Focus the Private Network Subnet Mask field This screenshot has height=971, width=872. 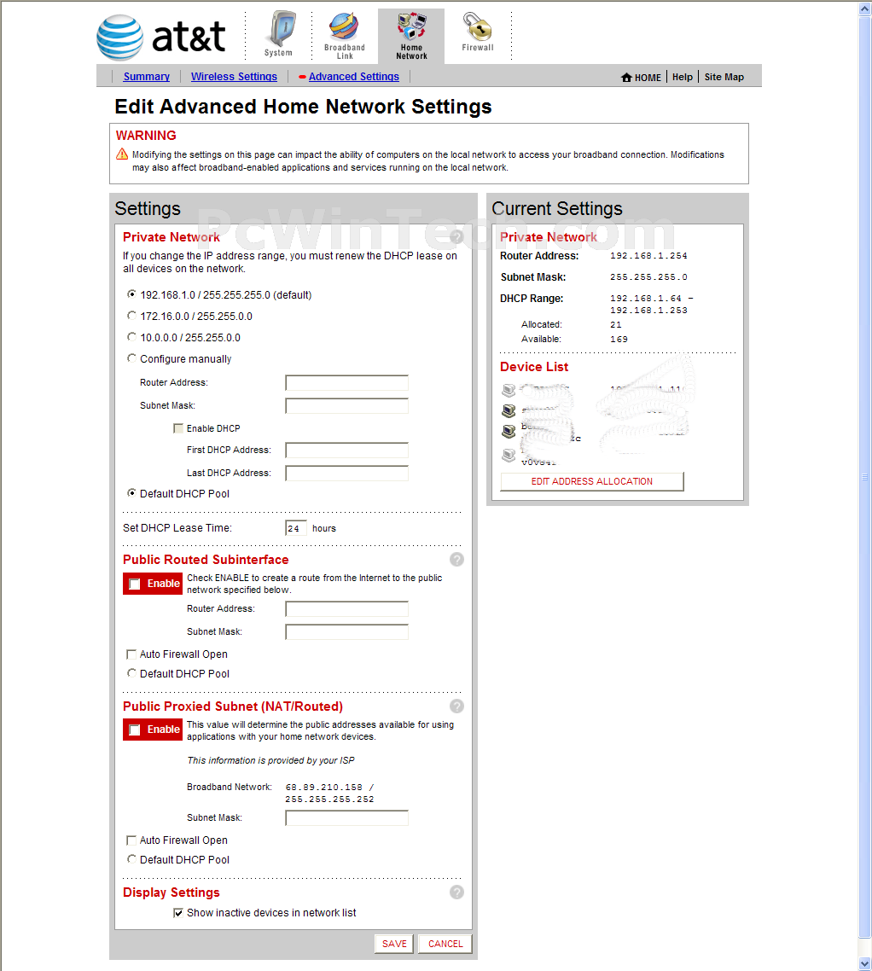346,405
